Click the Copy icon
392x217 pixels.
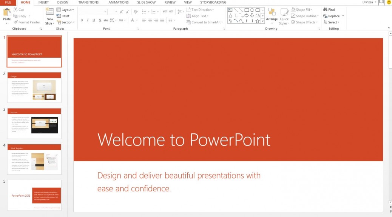(15, 16)
